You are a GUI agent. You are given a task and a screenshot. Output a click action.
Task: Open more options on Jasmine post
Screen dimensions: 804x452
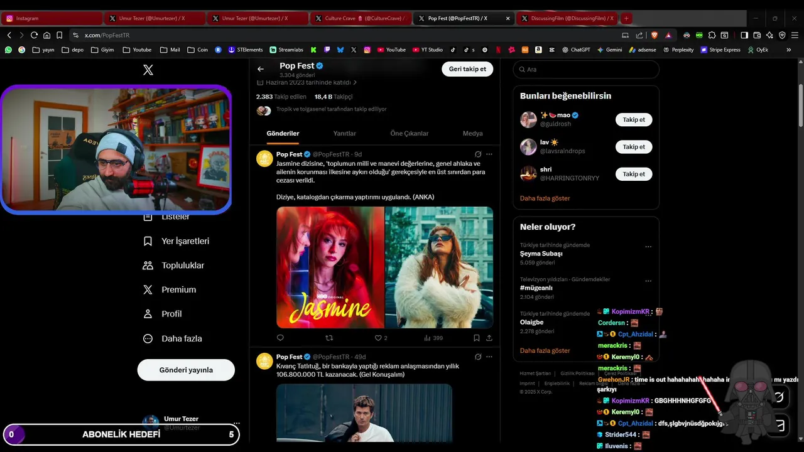[489, 154]
